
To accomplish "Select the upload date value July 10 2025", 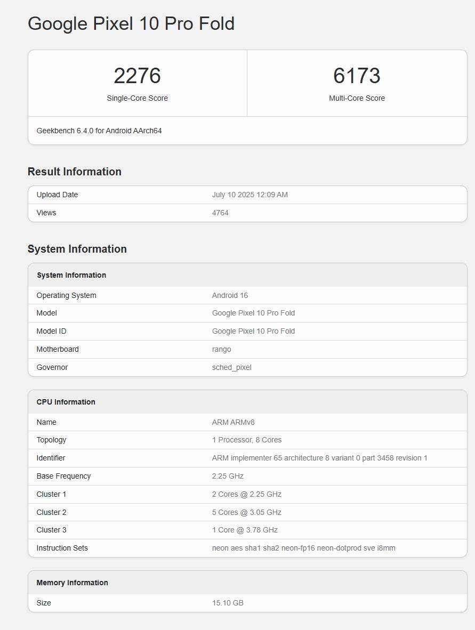I will [249, 195].
